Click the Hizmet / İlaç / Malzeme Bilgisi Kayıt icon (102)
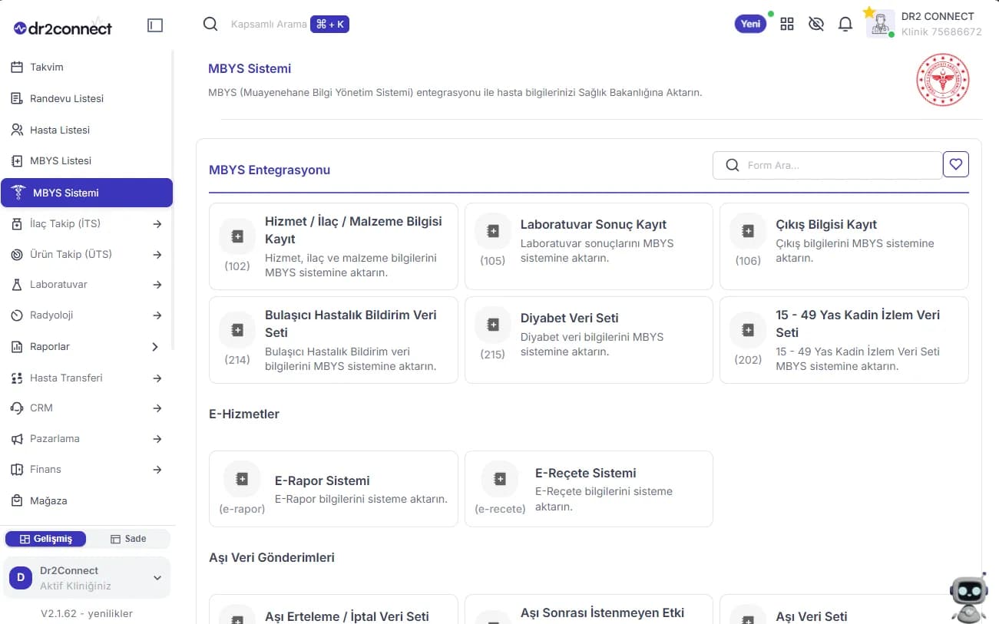Viewport: 999px width, 624px height. coord(237,236)
